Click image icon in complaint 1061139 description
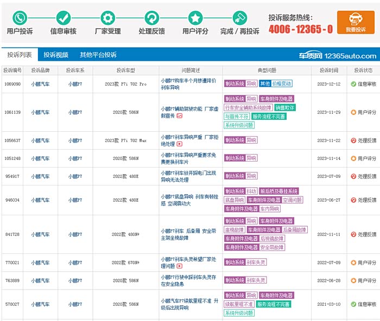 179,116
